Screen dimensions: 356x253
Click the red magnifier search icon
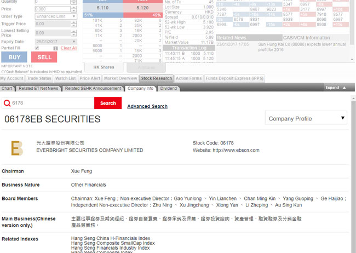pyautogui.click(x=7, y=103)
